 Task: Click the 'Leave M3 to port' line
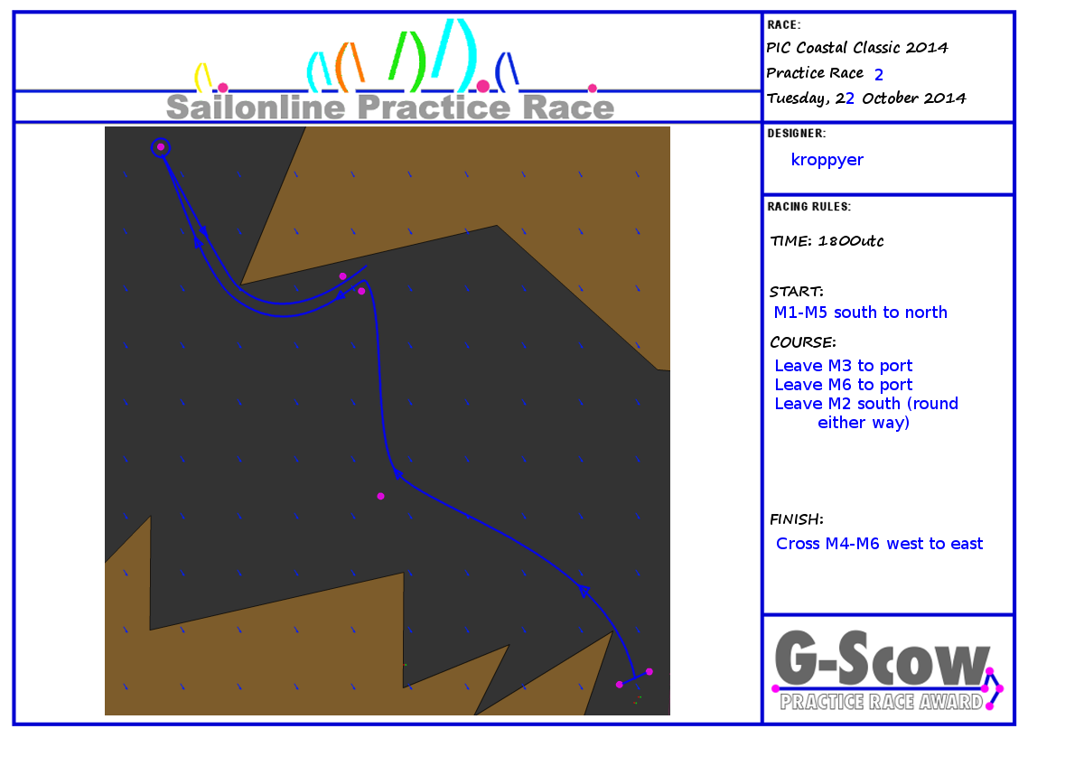pos(844,366)
